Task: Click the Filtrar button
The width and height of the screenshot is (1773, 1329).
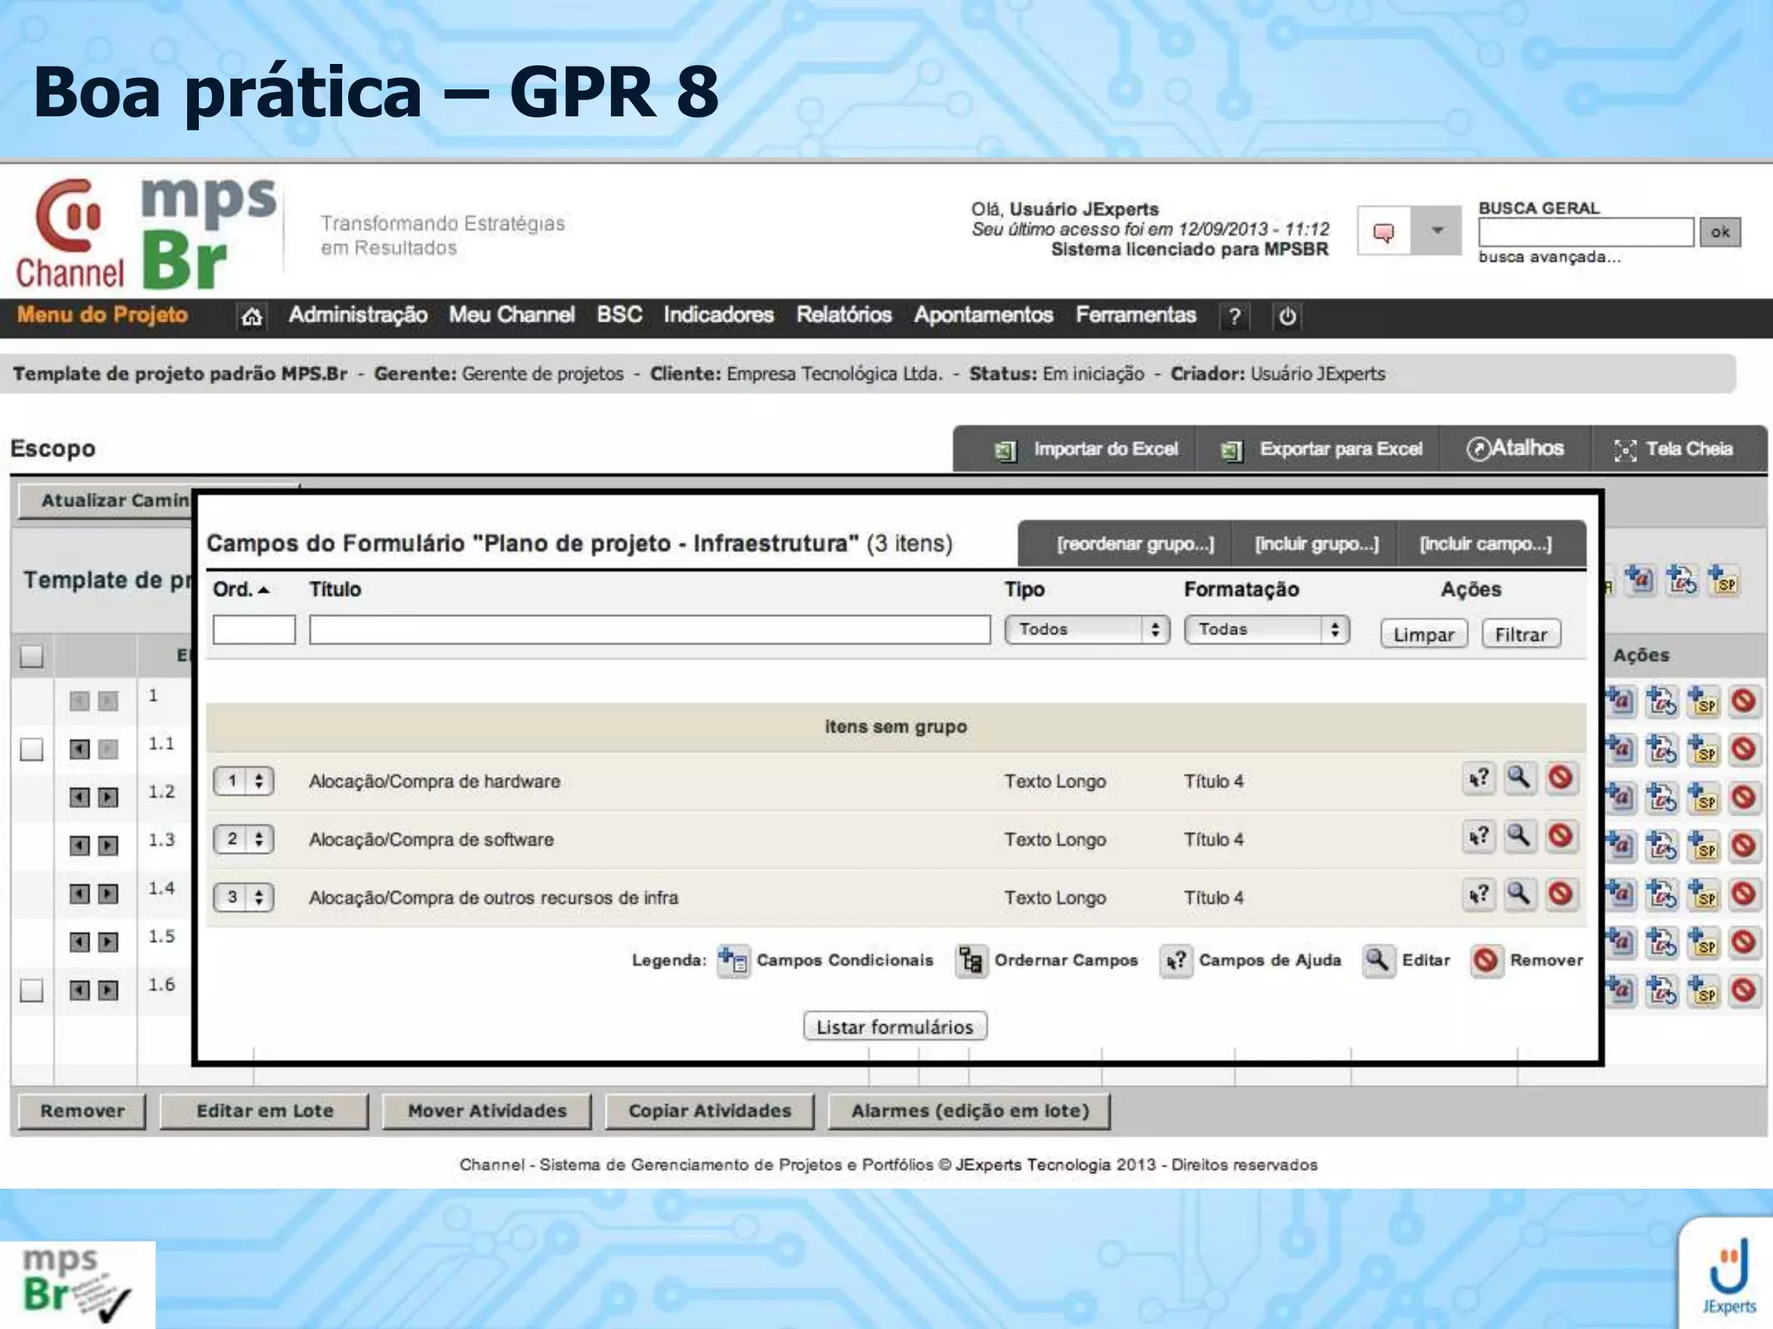Action: [1521, 634]
